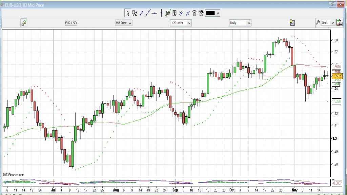Open the Fibonacci grid drawing tool
Viewport: 347px width, 195px height.
(x=168, y=13)
